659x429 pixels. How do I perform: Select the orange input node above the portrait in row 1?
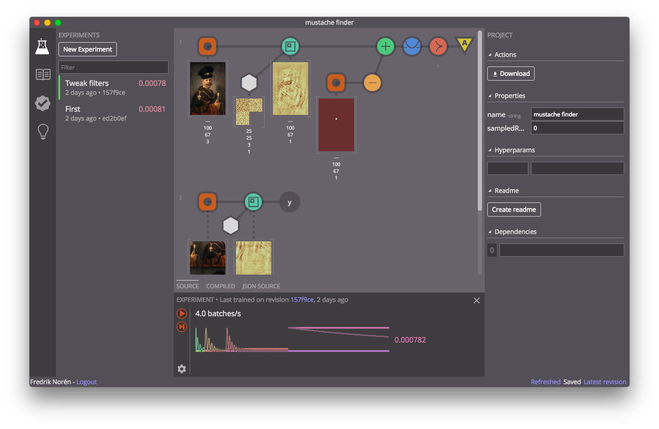pos(208,46)
